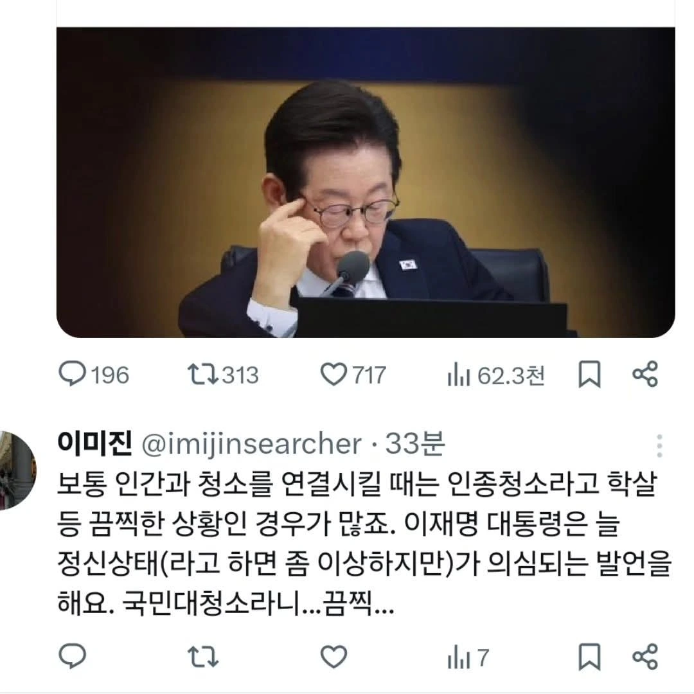Select the 국민대청소라니 line in the reply
The height and width of the screenshot is (694, 694).
click(x=226, y=603)
